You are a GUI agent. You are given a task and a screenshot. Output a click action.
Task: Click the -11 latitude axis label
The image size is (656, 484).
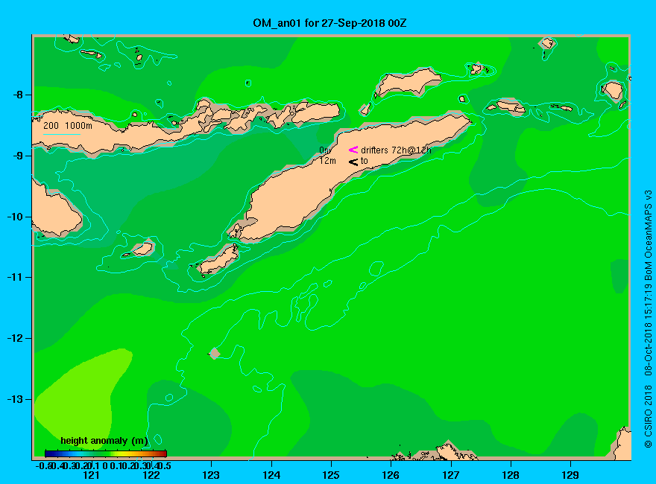(16, 277)
